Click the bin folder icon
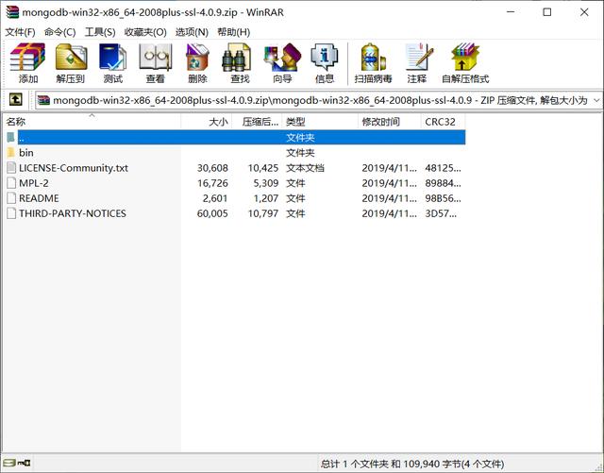604x473 pixels. (x=10, y=153)
